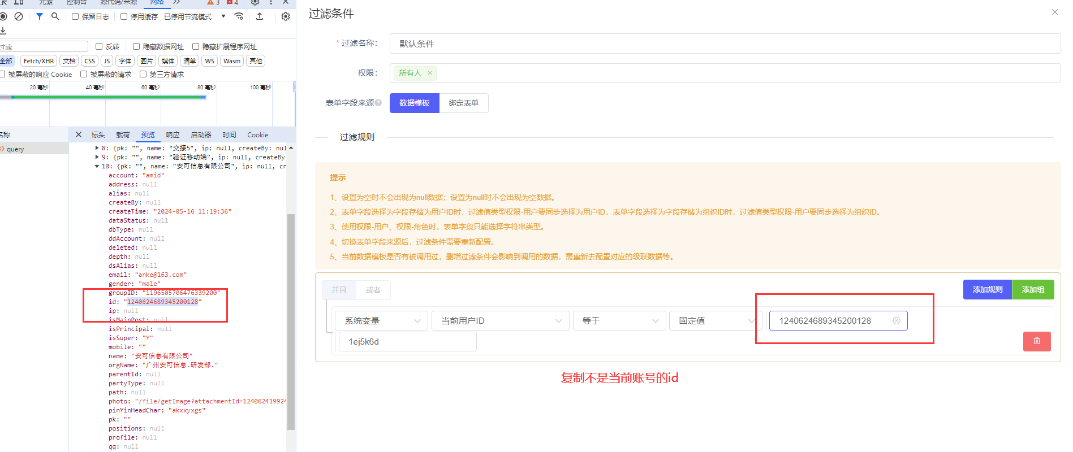Viewport: 1073px width, 452px height.
Task: Open network conditions Wi-Fi icon
Action: coord(239,16)
